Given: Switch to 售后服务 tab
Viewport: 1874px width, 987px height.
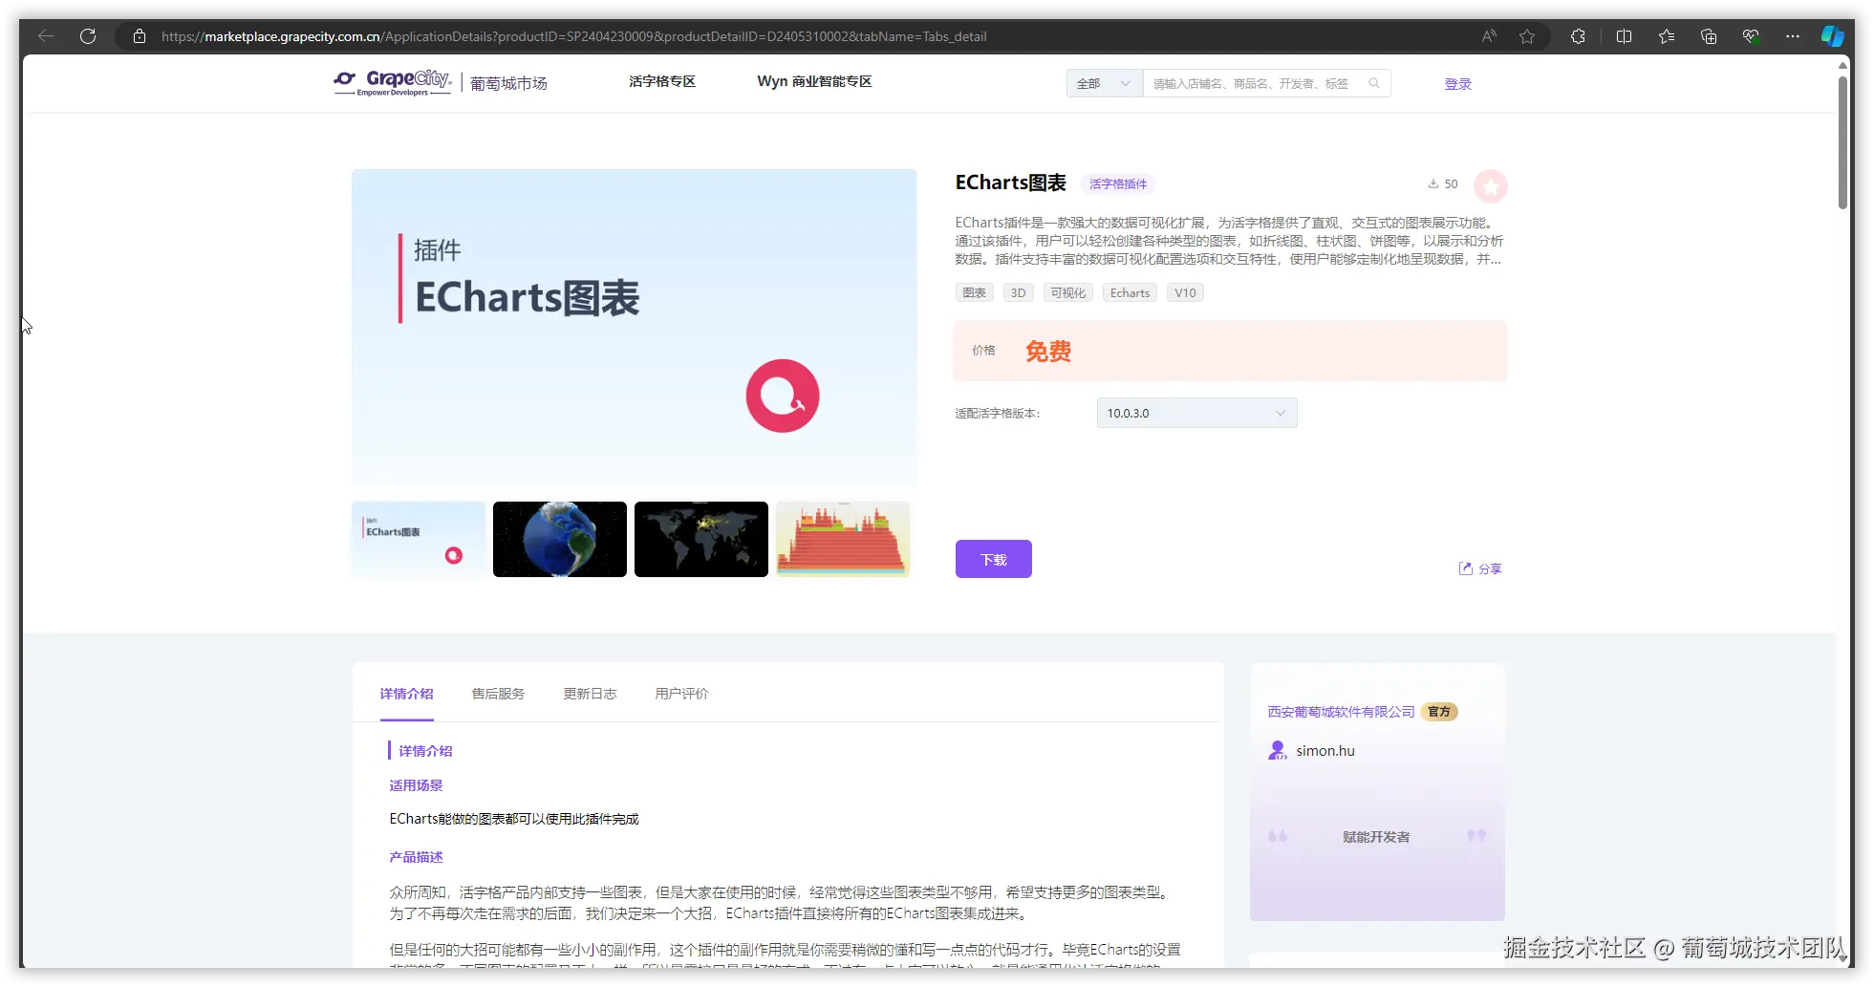Looking at the screenshot, I should 498,694.
